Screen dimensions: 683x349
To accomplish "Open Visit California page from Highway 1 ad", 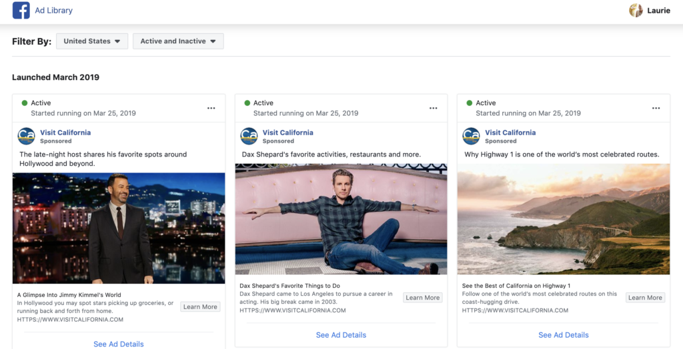I will (x=510, y=133).
